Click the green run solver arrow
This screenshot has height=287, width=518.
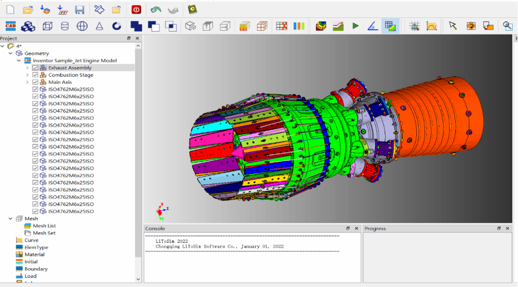pyautogui.click(x=355, y=26)
